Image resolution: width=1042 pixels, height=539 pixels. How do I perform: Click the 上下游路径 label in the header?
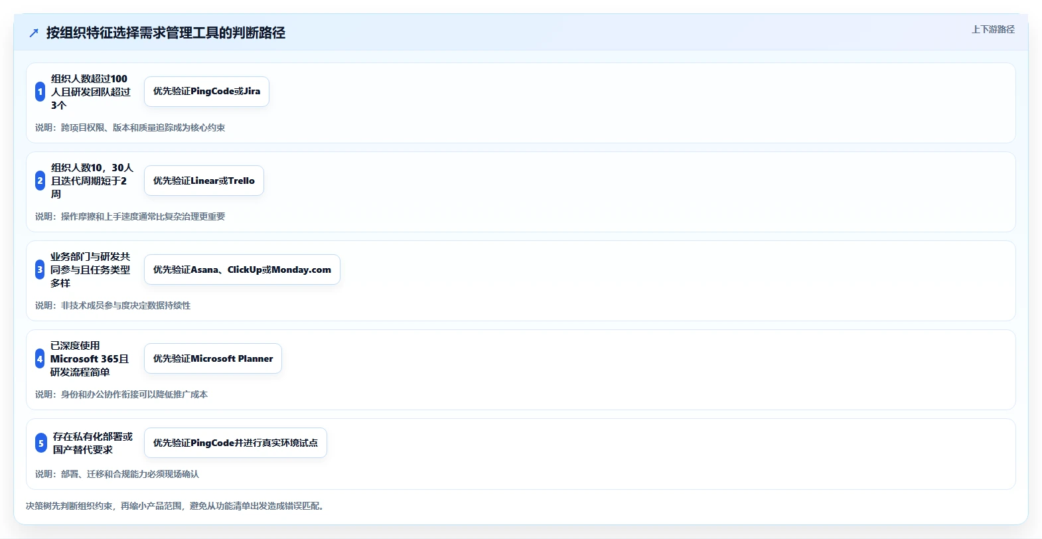pos(993,29)
